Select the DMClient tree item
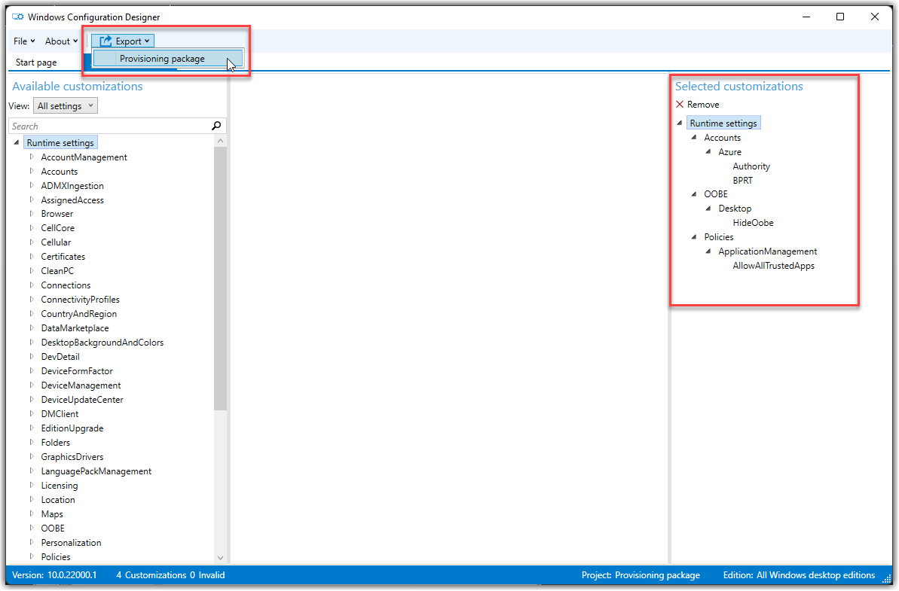This screenshot has height=591, width=899. coord(60,414)
